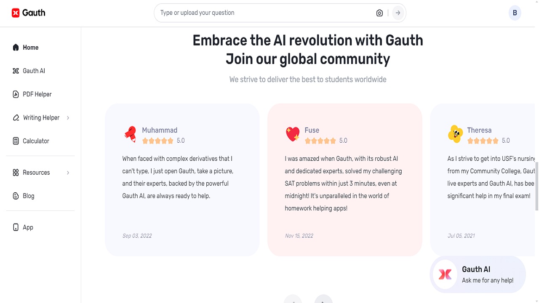
Task: Expand the Writing Helper submenu
Action: point(68,117)
